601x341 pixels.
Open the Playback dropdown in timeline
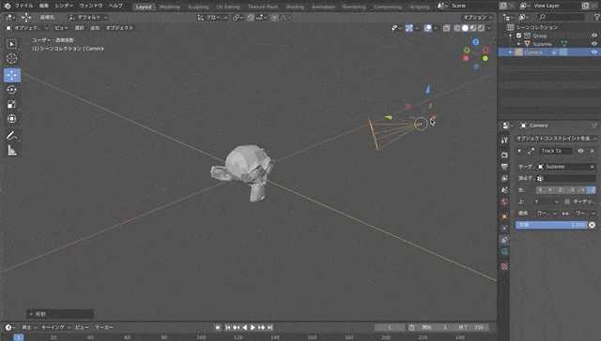(29, 328)
